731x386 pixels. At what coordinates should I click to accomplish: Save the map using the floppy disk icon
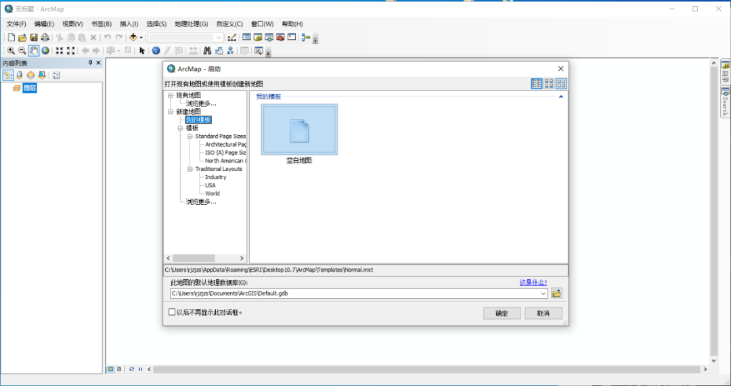(34, 37)
